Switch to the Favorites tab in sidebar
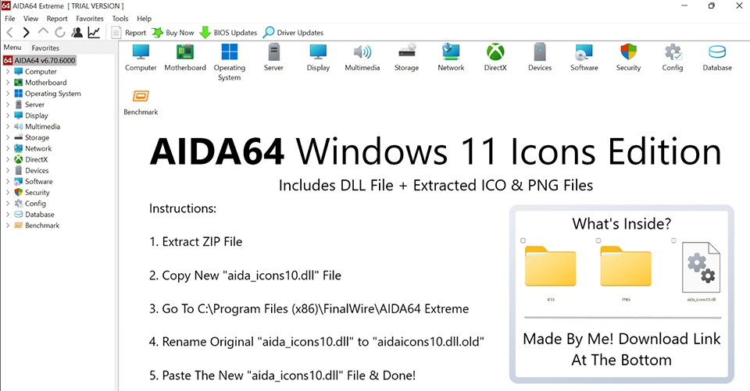This screenshot has height=391, width=750. coord(45,48)
